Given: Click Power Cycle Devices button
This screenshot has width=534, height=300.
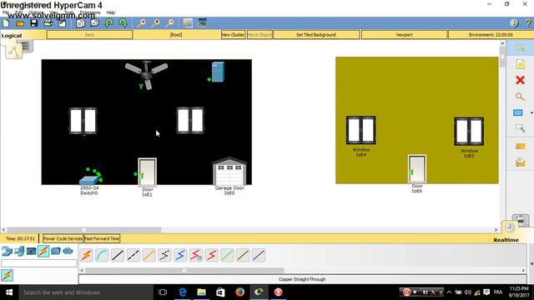Looking at the screenshot, I should click(x=63, y=238).
